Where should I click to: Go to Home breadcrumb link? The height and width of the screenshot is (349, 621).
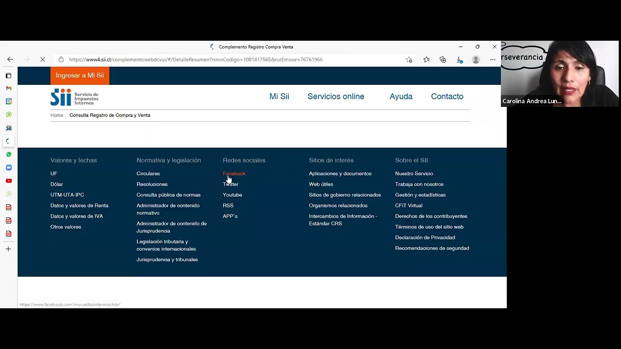click(x=57, y=115)
